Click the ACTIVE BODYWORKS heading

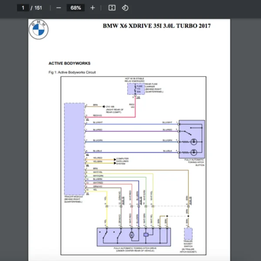point(69,63)
